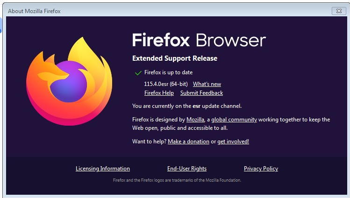Screen dimensions: 350x198
Task: Click the Mozilla Foundation trademark notice
Action: (177, 180)
